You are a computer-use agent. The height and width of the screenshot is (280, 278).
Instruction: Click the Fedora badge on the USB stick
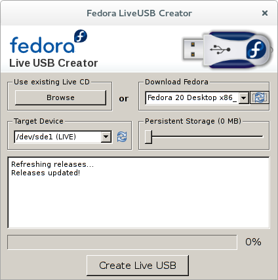pyautogui.click(x=256, y=50)
